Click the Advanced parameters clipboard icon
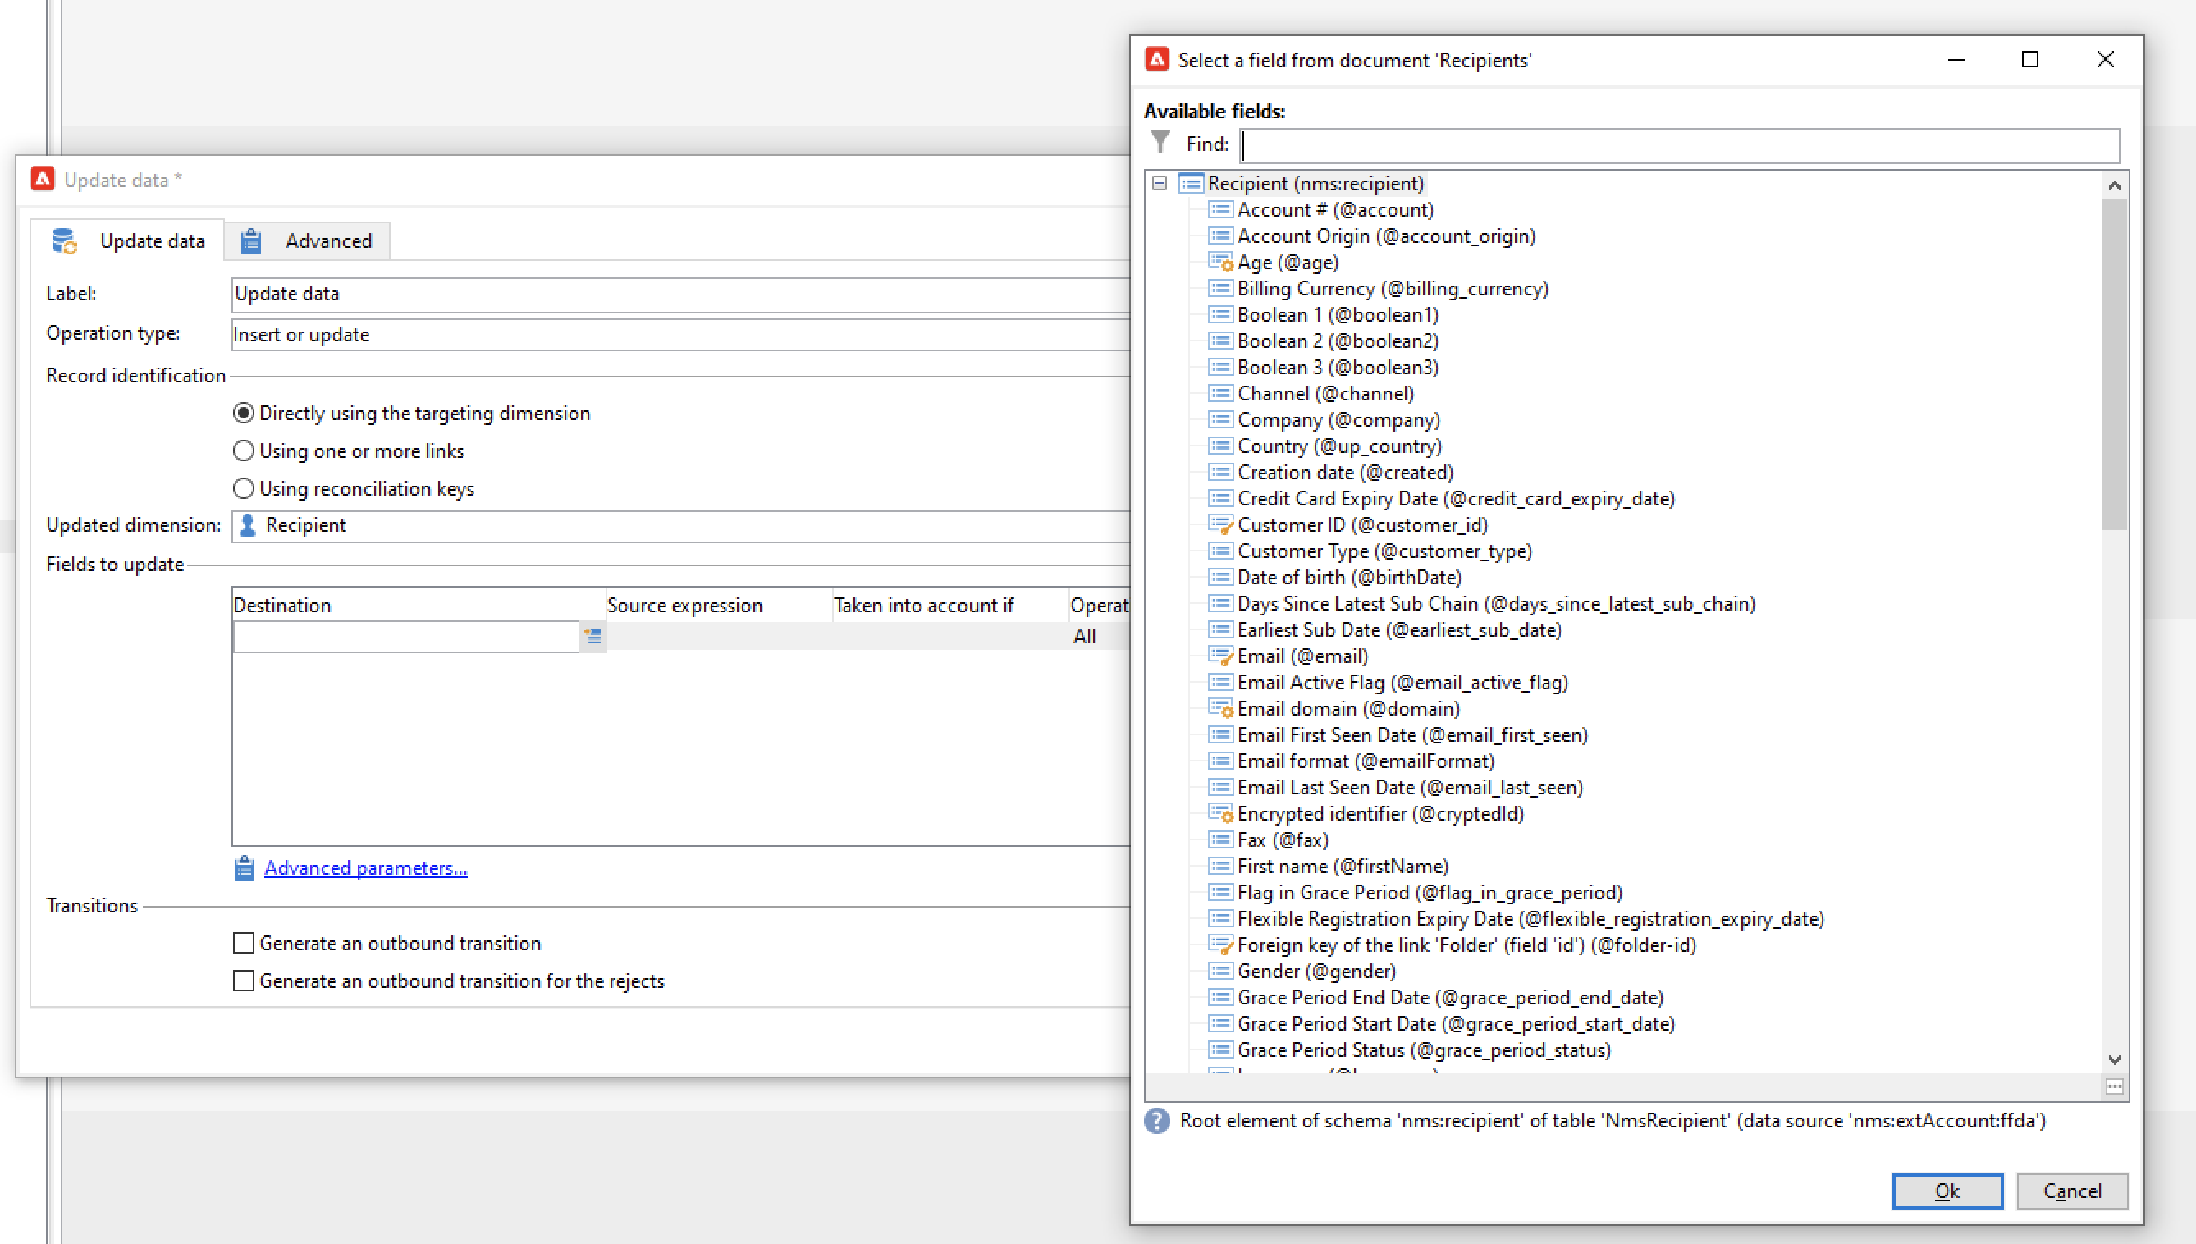This screenshot has width=2196, height=1244. [245, 868]
